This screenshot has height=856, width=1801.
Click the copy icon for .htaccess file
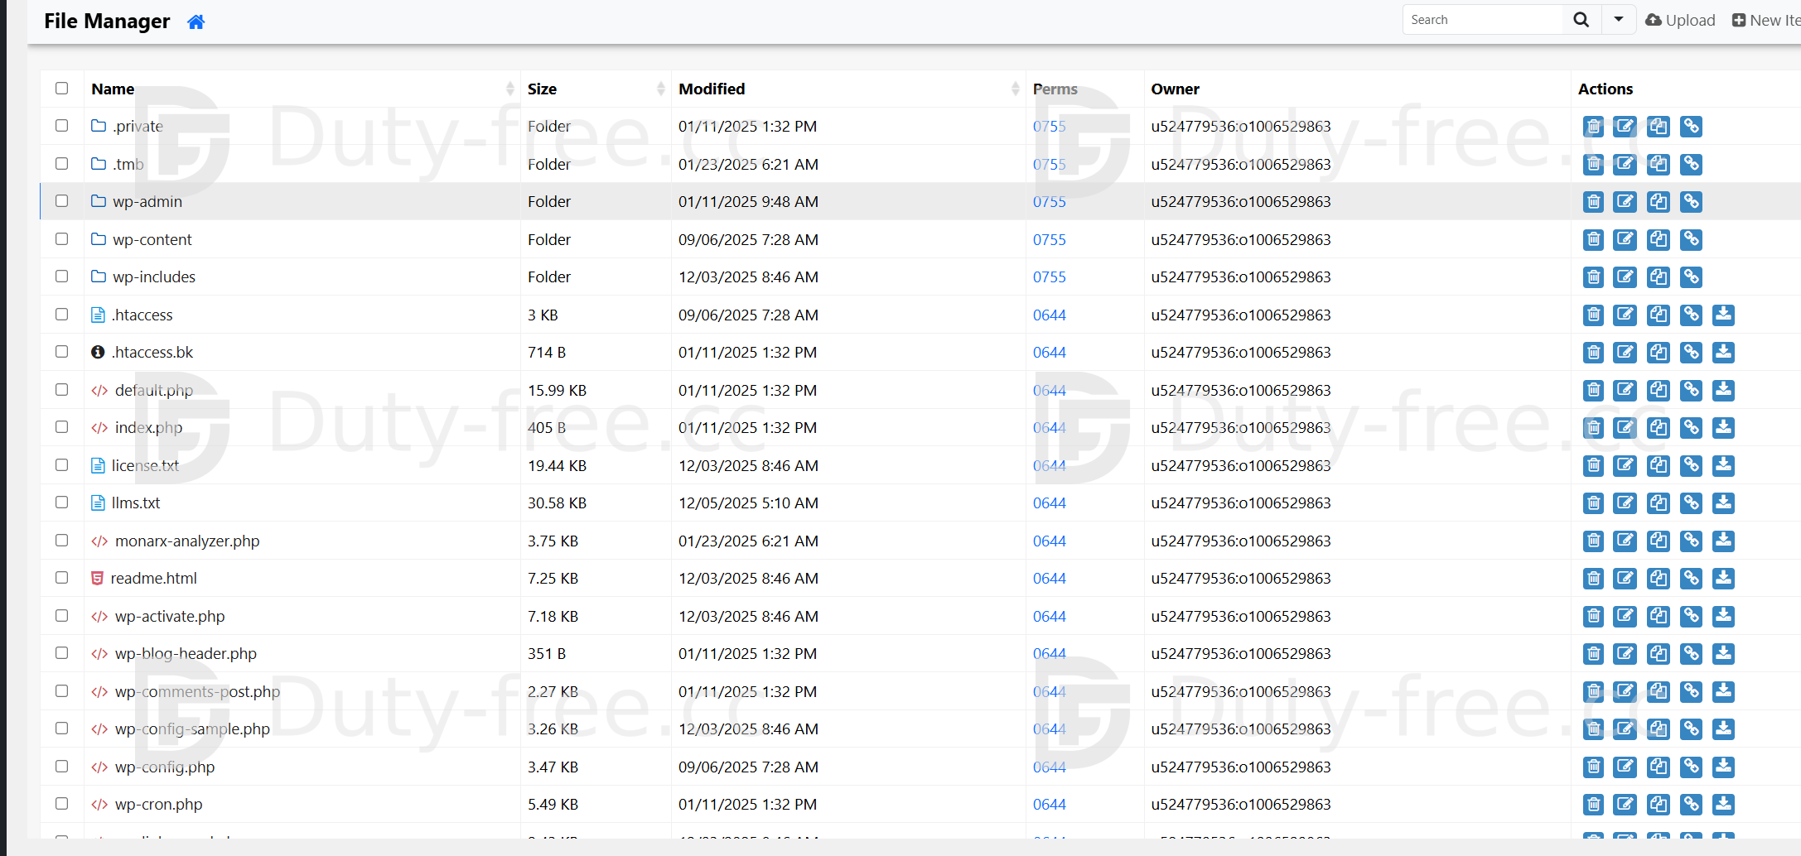1658,315
